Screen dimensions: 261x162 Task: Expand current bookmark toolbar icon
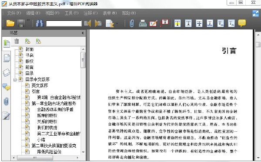click(28, 41)
